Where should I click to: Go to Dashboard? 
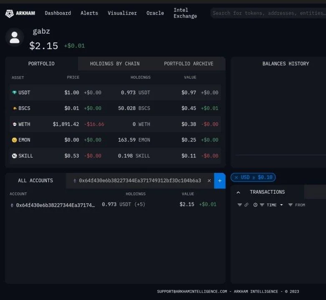click(58, 13)
